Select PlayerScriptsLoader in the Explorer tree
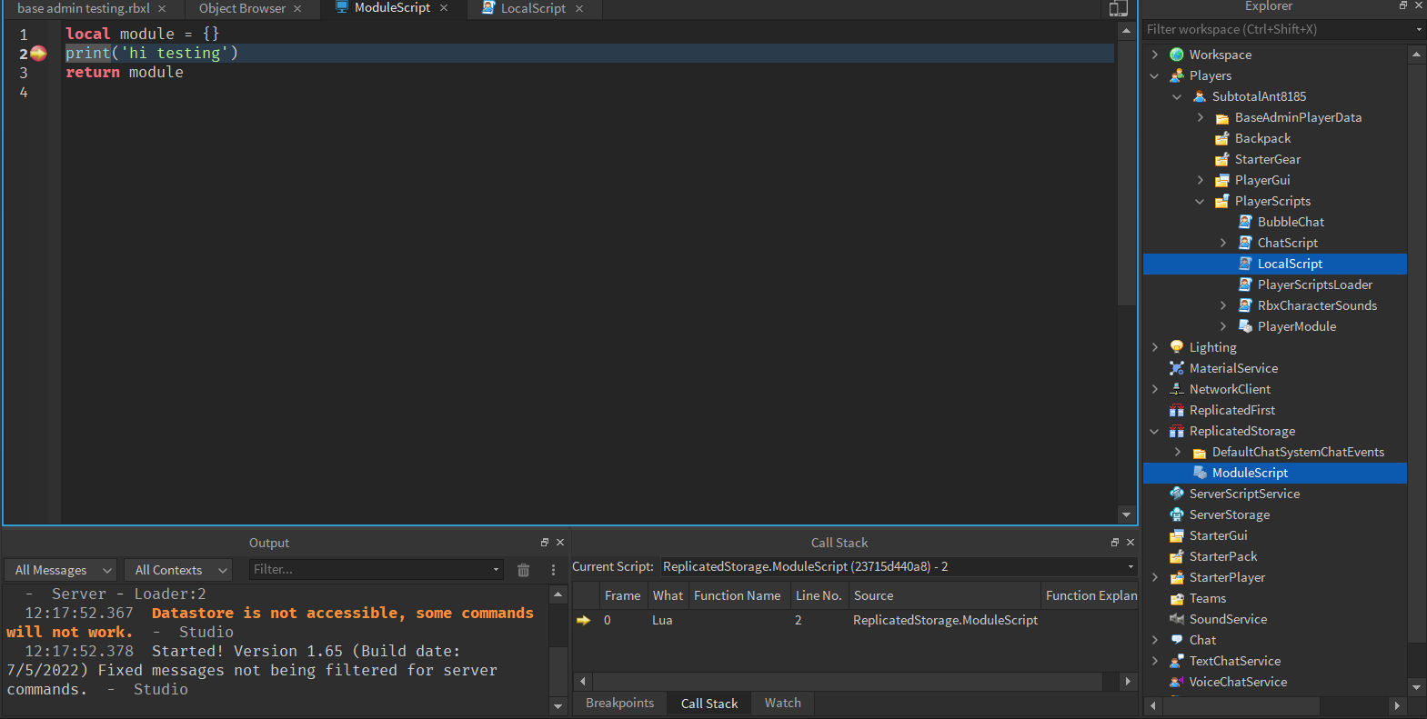Image resolution: width=1427 pixels, height=719 pixels. (1314, 285)
